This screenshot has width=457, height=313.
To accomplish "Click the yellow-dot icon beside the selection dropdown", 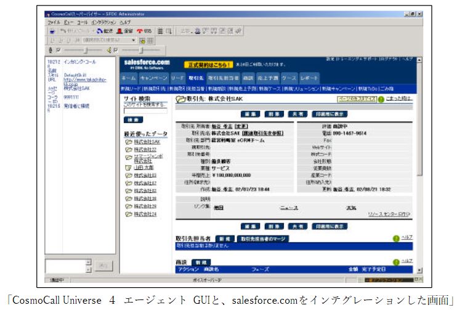I will 142,41.
